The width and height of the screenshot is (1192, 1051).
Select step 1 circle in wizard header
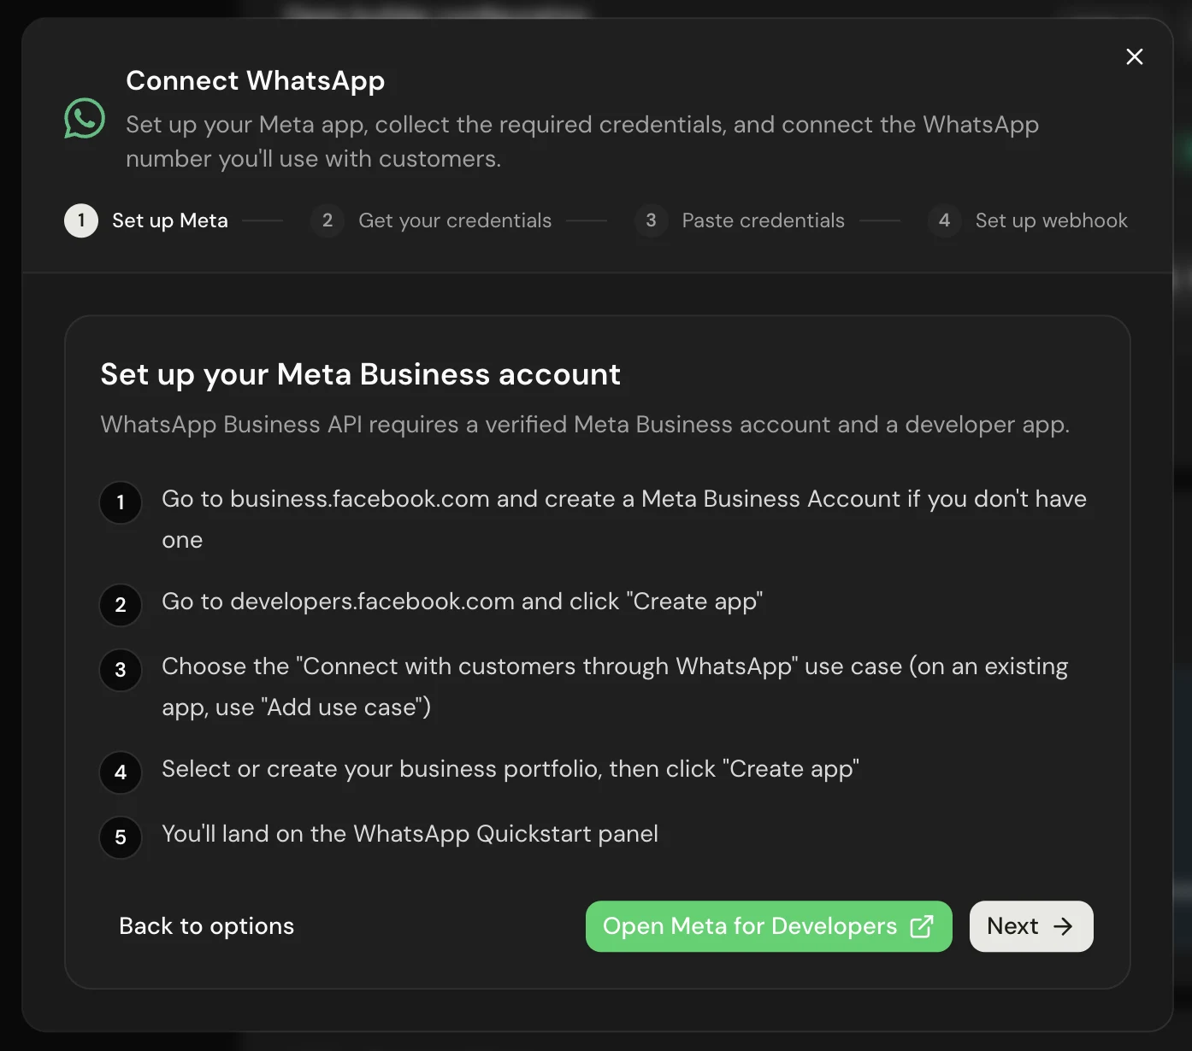point(81,220)
